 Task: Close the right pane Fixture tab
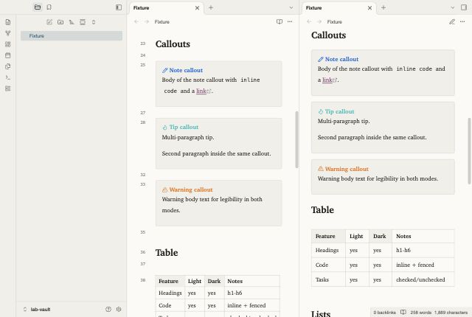point(369,8)
